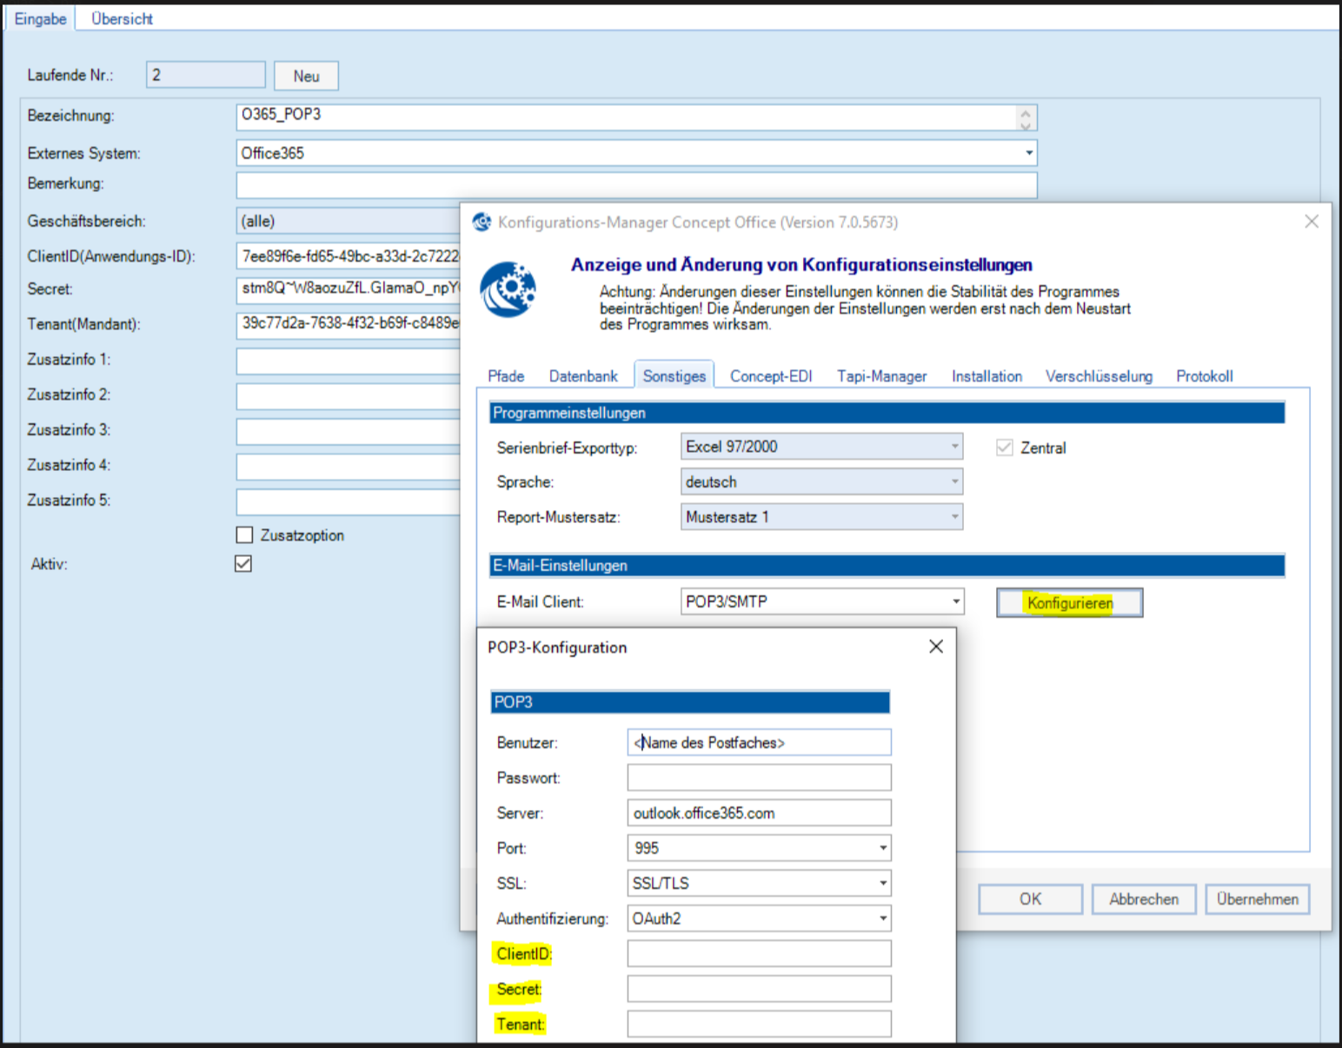This screenshot has width=1342, height=1048.
Task: Click the Übernehmen button
Action: tap(1257, 899)
